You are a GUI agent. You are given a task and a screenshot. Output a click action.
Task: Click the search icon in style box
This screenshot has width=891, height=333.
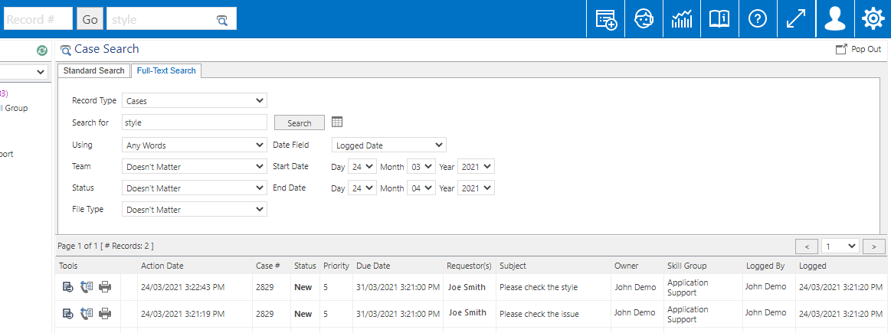(x=222, y=20)
